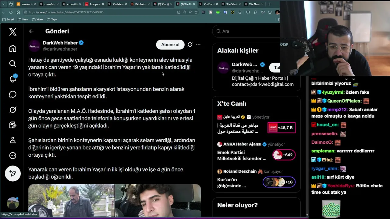Image resolution: width=390 pixels, height=219 pixels.
Task: Open the Explore search icon in sidebar
Action: click(12, 63)
